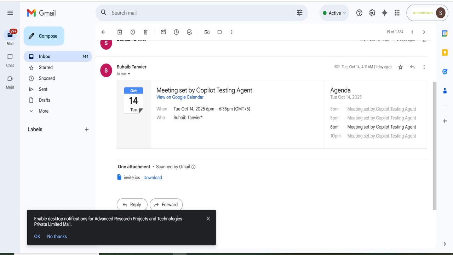Open the 6pm agenda meeting entry
This screenshot has height=255, width=453.
coord(382,127)
